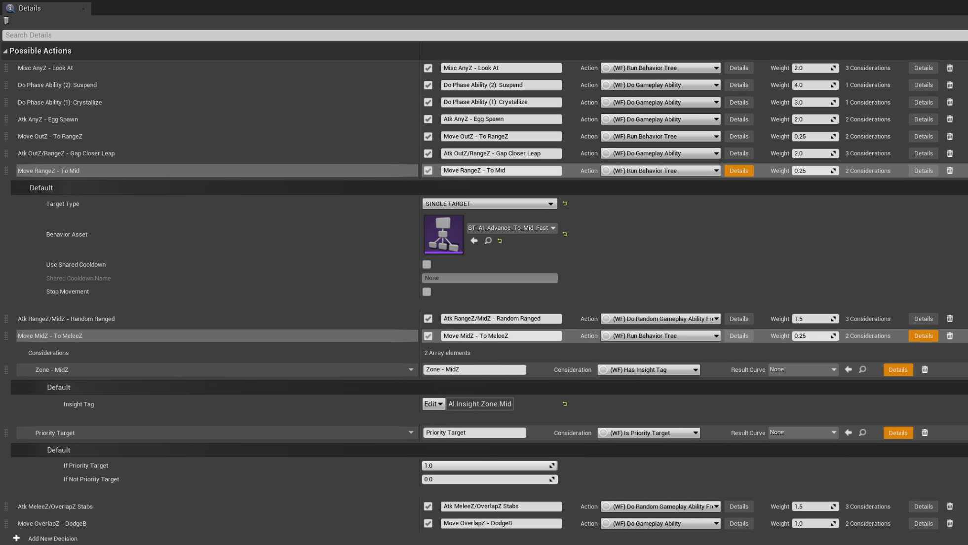Viewport: 968px width, 545px height.
Task: Collapse the Possible Actions section
Action: [x=5, y=51]
